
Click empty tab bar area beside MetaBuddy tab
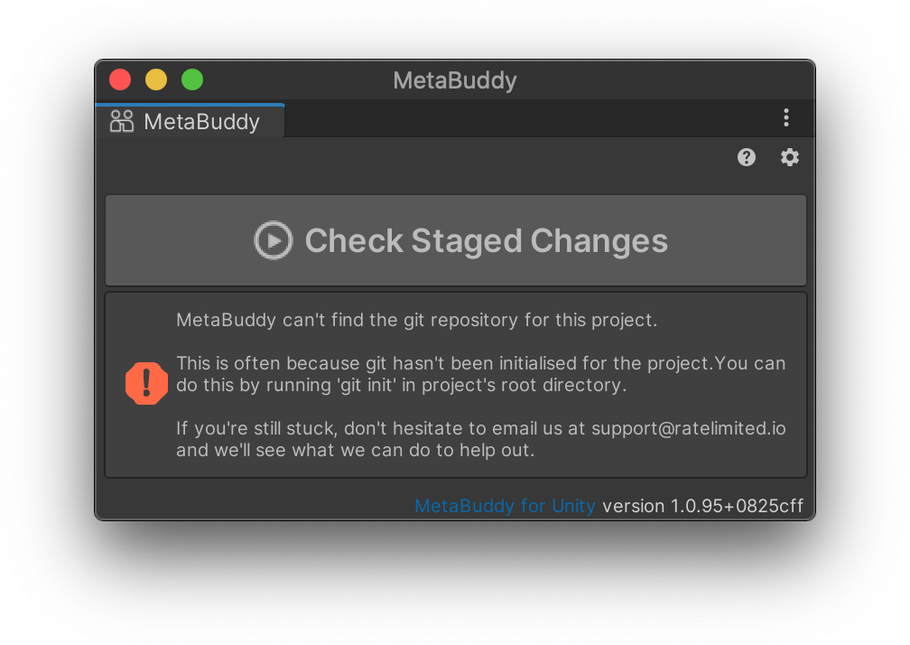(524, 119)
